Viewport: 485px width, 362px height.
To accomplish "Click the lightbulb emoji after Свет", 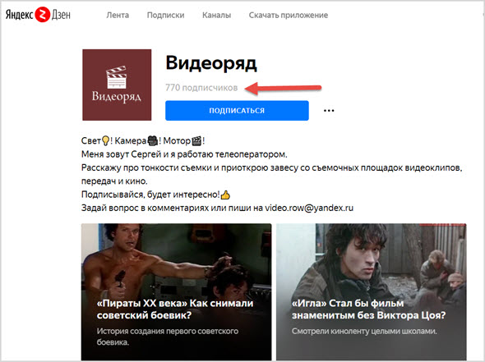I will click(x=105, y=141).
